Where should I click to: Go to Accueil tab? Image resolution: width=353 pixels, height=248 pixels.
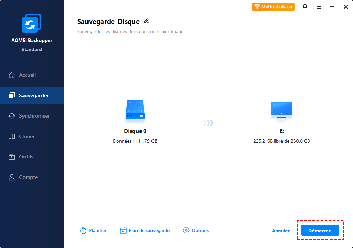click(x=32, y=75)
